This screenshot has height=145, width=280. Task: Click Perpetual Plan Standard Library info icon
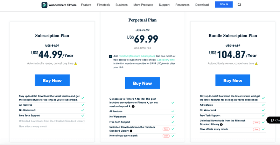pos(131,131)
